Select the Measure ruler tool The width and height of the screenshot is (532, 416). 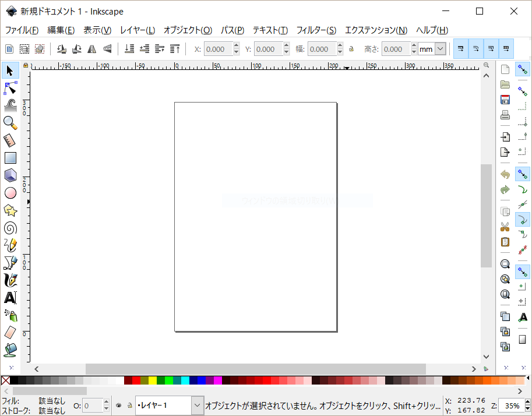click(10, 140)
